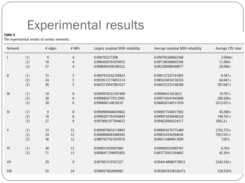Select the 'Table 4' caption label

(x=9, y=35)
